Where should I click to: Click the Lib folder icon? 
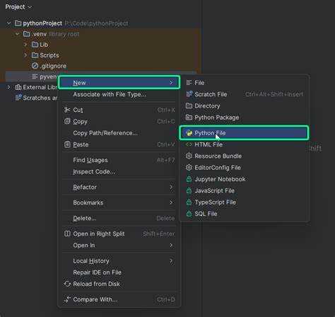[35, 45]
